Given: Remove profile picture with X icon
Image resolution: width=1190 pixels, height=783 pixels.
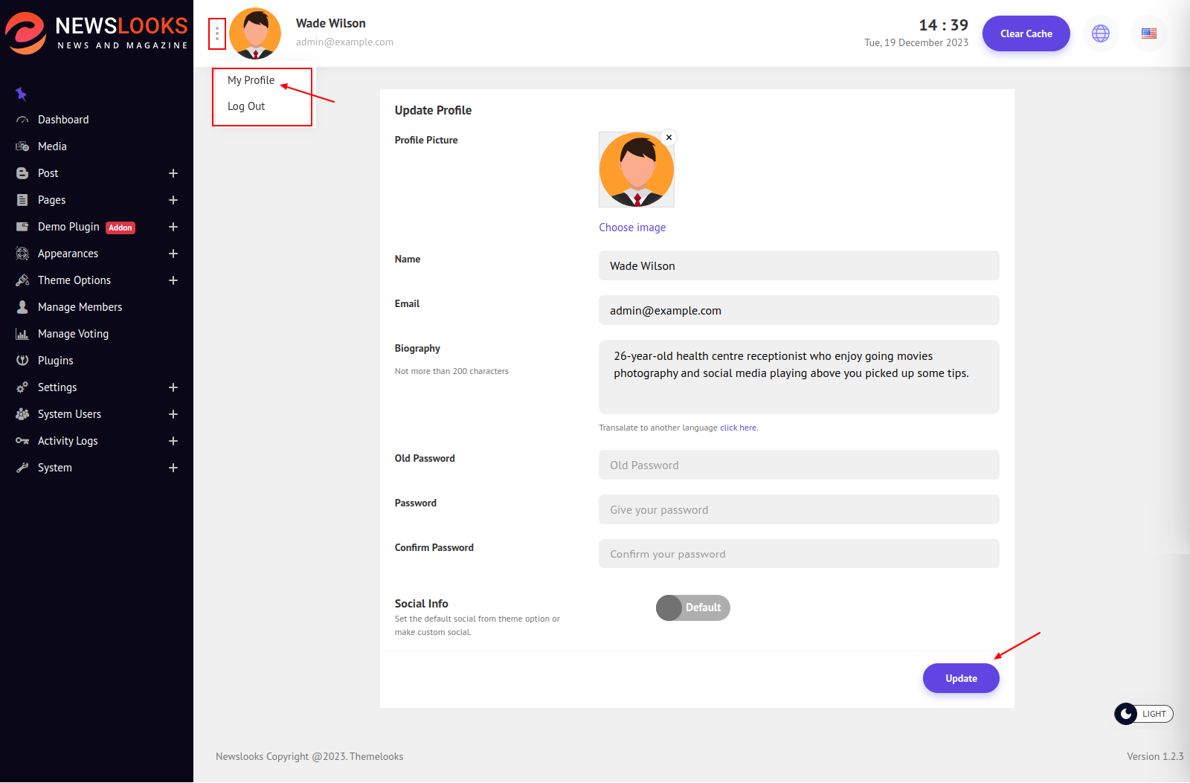Looking at the screenshot, I should click(x=669, y=138).
